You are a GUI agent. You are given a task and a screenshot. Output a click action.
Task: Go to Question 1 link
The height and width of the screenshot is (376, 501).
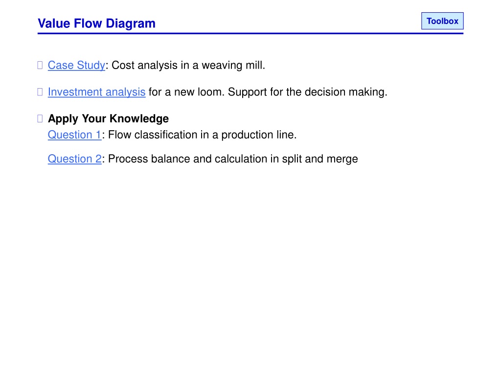tap(74, 135)
